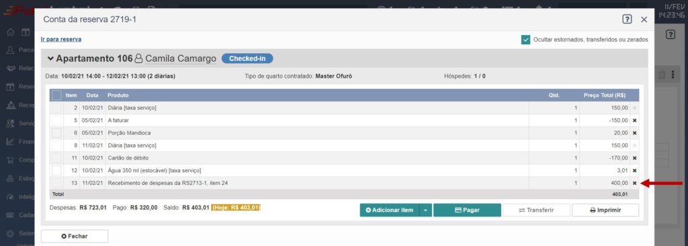Click the Reservas icon in the sidebar

tap(11, 86)
